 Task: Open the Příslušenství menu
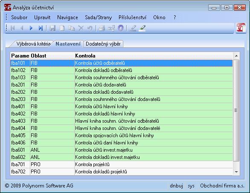pyautogui.click(x=132, y=17)
